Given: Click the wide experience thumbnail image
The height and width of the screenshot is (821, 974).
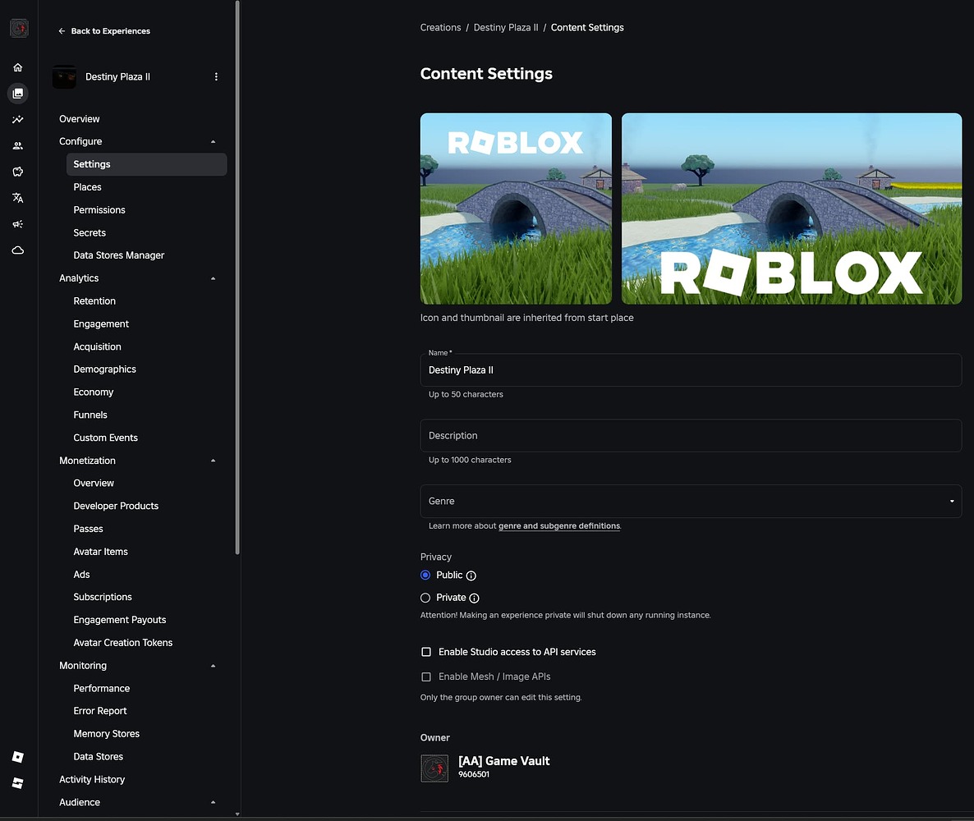Looking at the screenshot, I should pyautogui.click(x=792, y=209).
